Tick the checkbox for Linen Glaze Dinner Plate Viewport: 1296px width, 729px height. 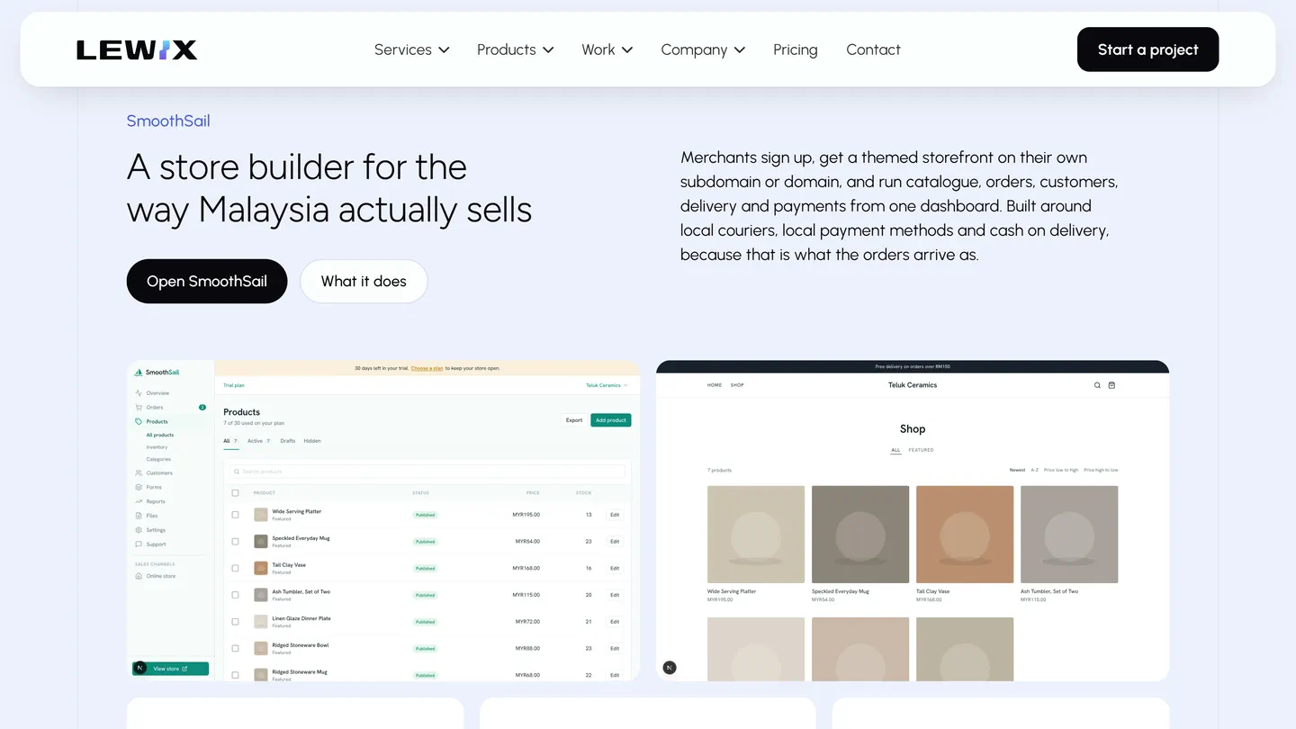coord(236,622)
